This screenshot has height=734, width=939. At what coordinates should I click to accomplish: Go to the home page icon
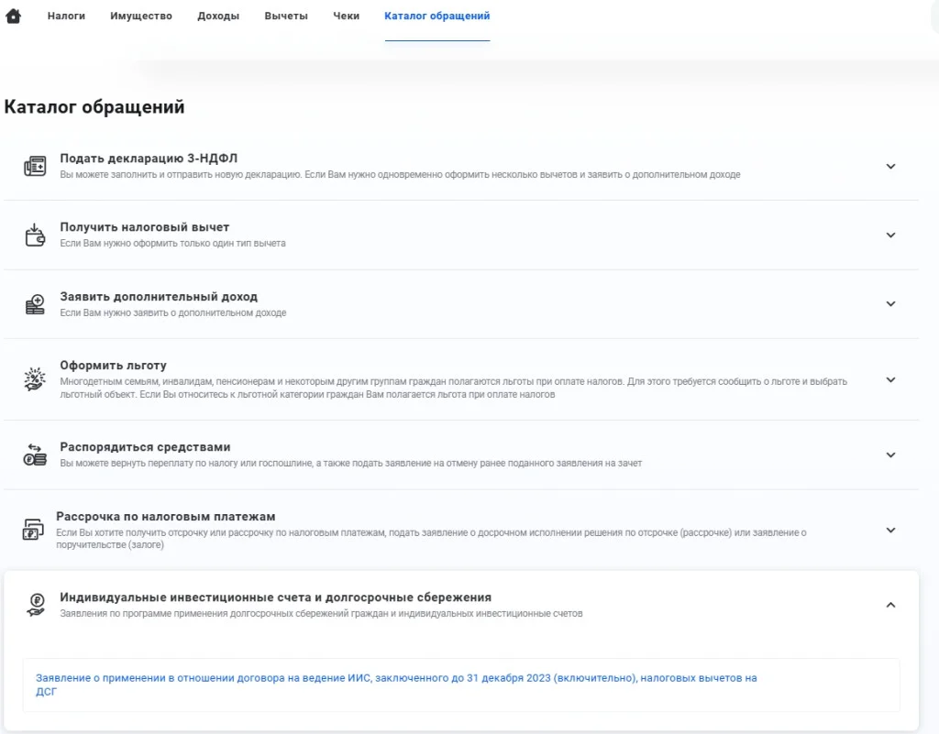click(13, 16)
